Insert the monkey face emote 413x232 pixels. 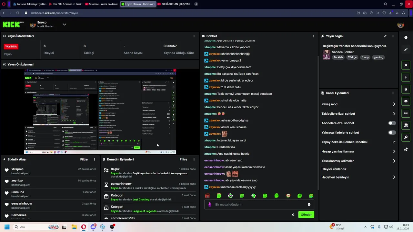[x=288, y=196]
